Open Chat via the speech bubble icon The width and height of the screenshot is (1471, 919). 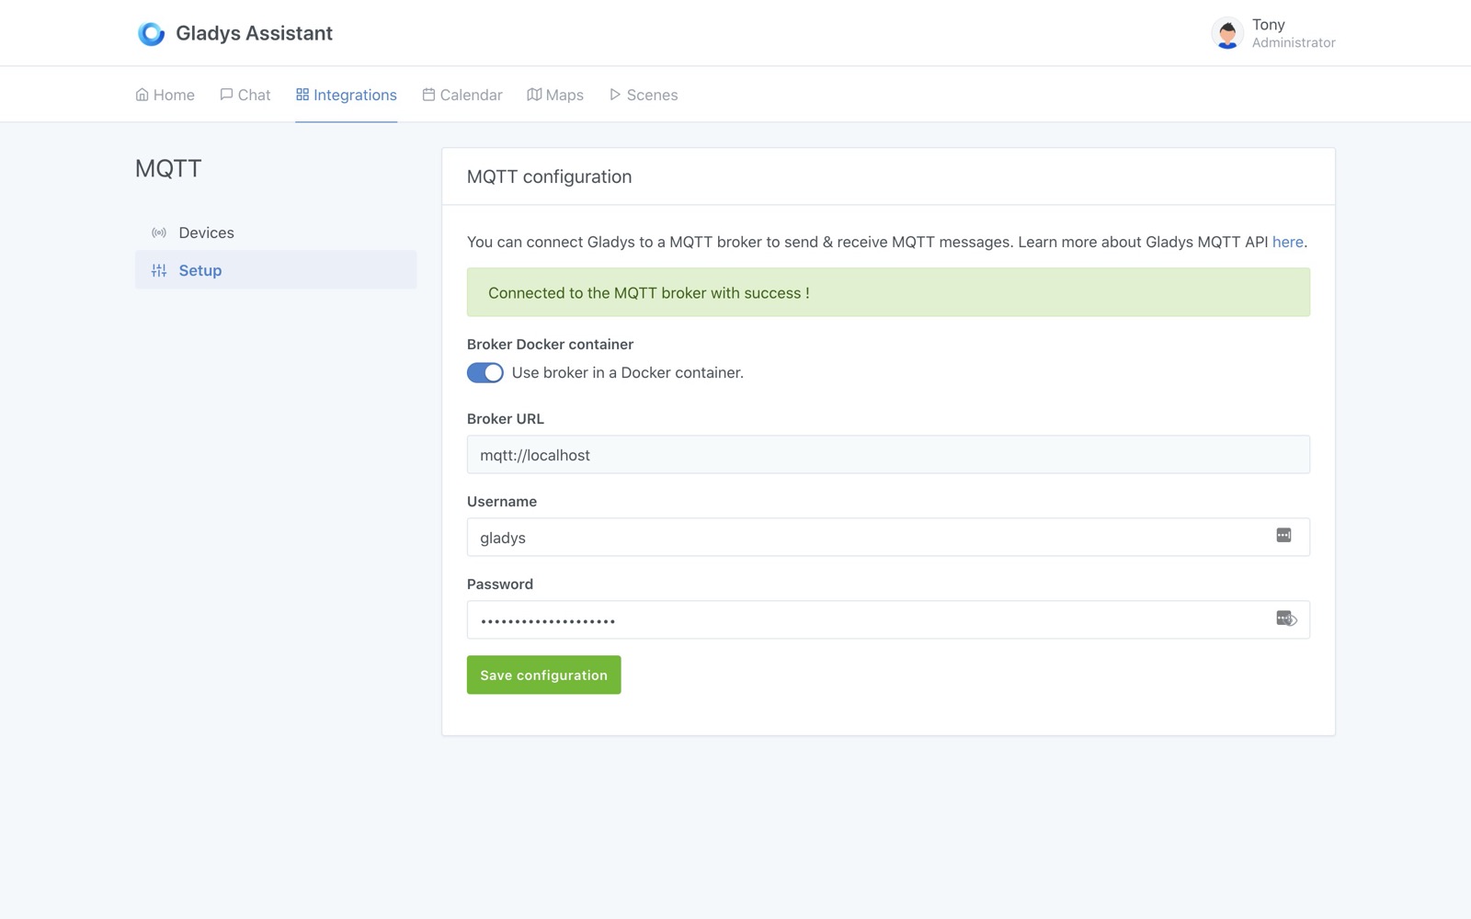point(226,94)
